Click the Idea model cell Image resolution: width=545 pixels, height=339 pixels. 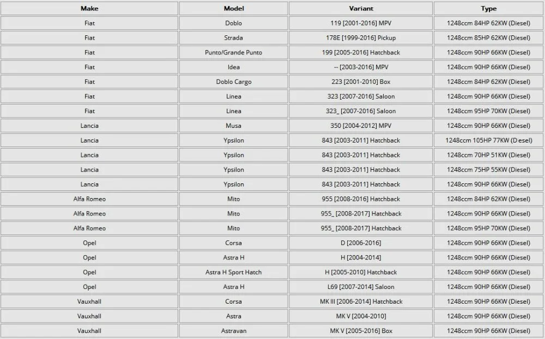pyautogui.click(x=234, y=67)
